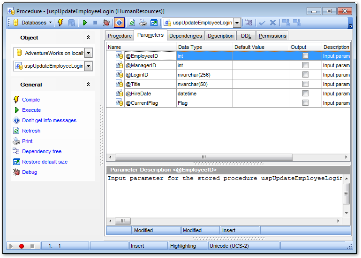Open the DDL tab
Image resolution: width=361 pixels, height=258 pixels.
tap(246, 36)
